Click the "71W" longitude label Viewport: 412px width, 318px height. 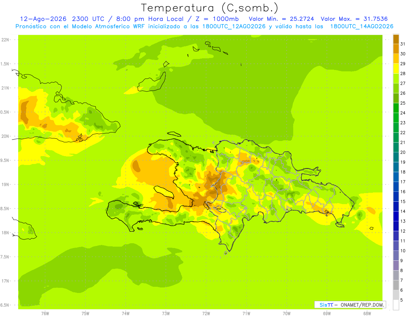click(x=246, y=313)
